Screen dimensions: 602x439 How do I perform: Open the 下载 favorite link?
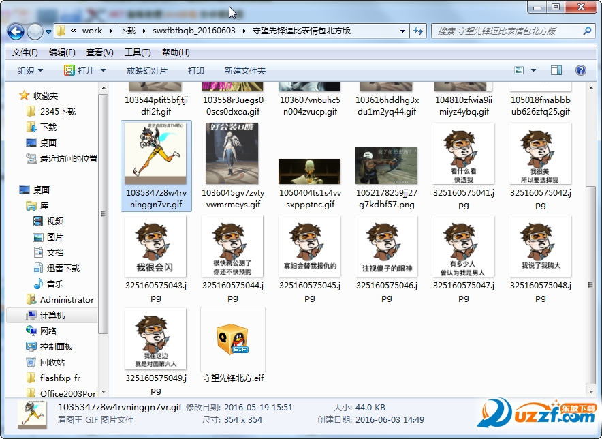point(42,127)
